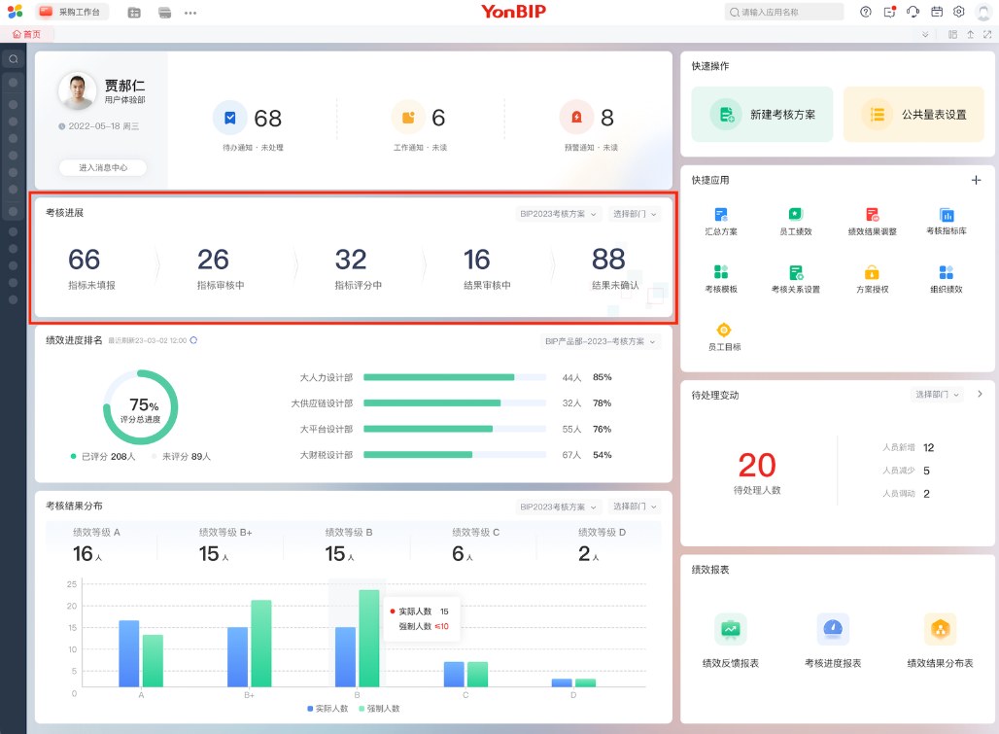Open the customer service headset icon
The image size is (999, 734).
click(x=913, y=12)
